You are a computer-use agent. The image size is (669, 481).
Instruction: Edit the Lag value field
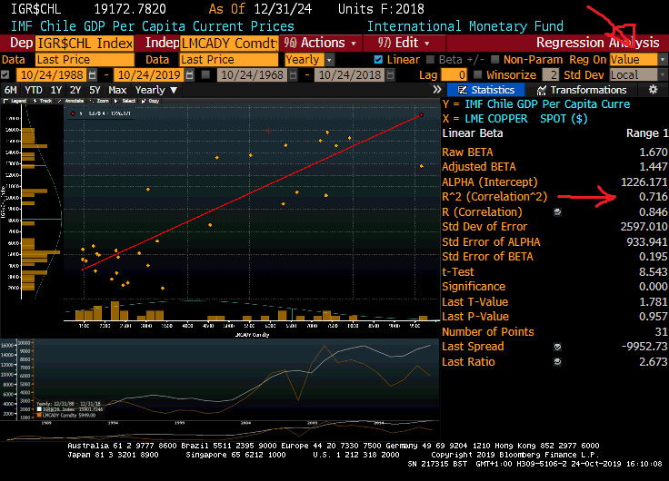point(454,75)
